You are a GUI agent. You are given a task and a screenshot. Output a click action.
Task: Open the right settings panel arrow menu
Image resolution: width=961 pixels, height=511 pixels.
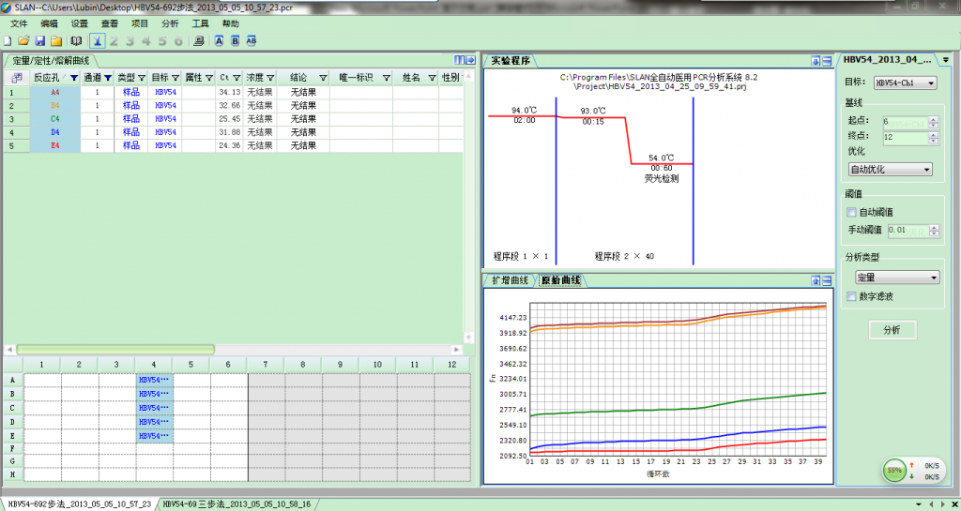(946, 60)
